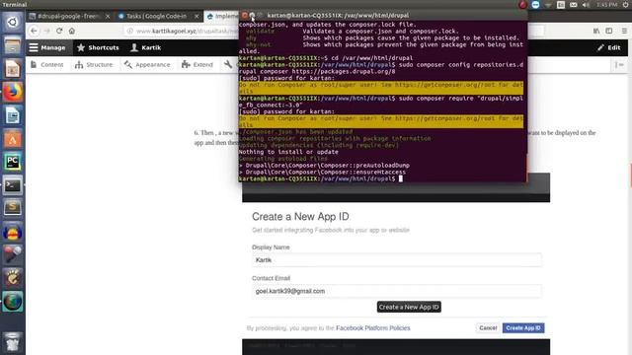The image size is (632, 355).
Task: Launch LibreOffice Impress from the dock
Action: [x=13, y=69]
